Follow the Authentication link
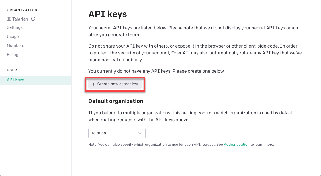The width and height of the screenshot is (321, 176). 236,145
